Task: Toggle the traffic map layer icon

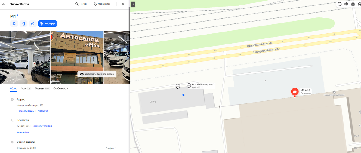Action: (346, 4)
